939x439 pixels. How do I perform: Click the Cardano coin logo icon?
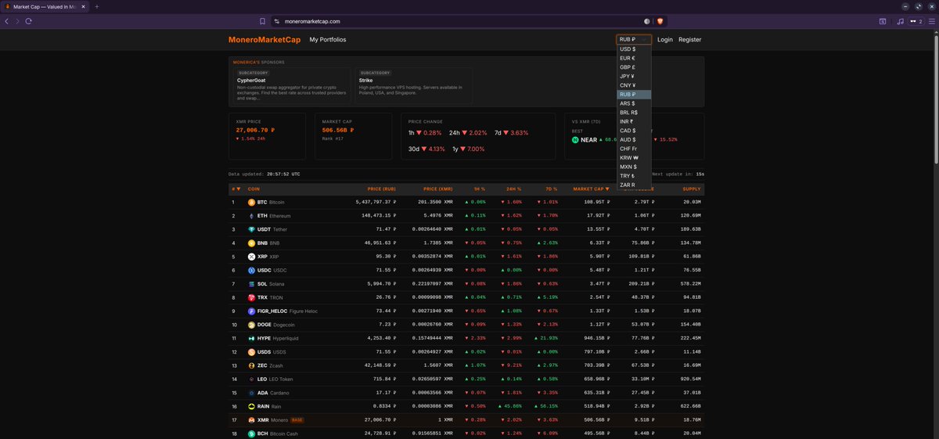(251, 393)
